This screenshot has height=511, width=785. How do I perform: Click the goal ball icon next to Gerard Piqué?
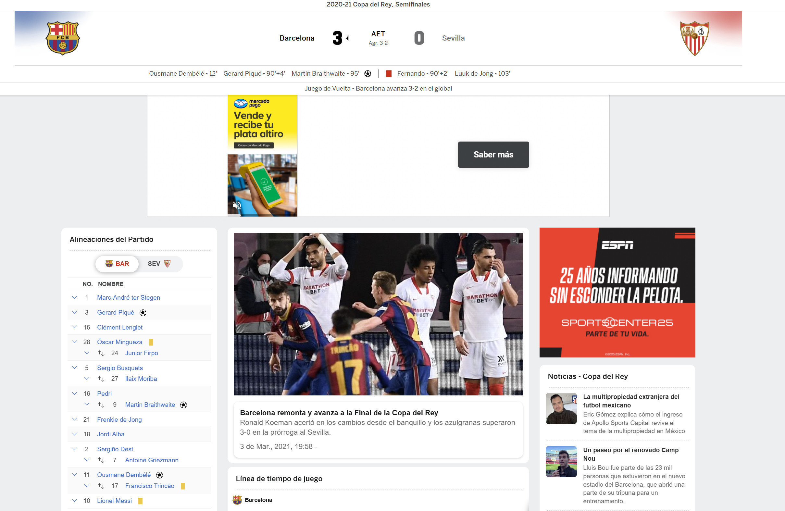143,313
